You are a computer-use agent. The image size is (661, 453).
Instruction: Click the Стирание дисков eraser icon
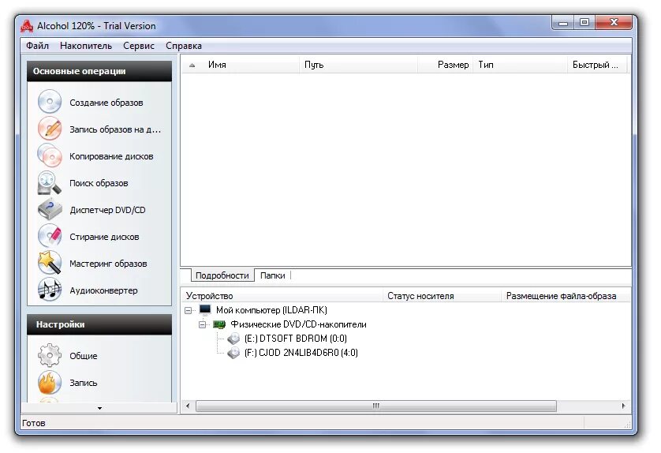coord(50,236)
